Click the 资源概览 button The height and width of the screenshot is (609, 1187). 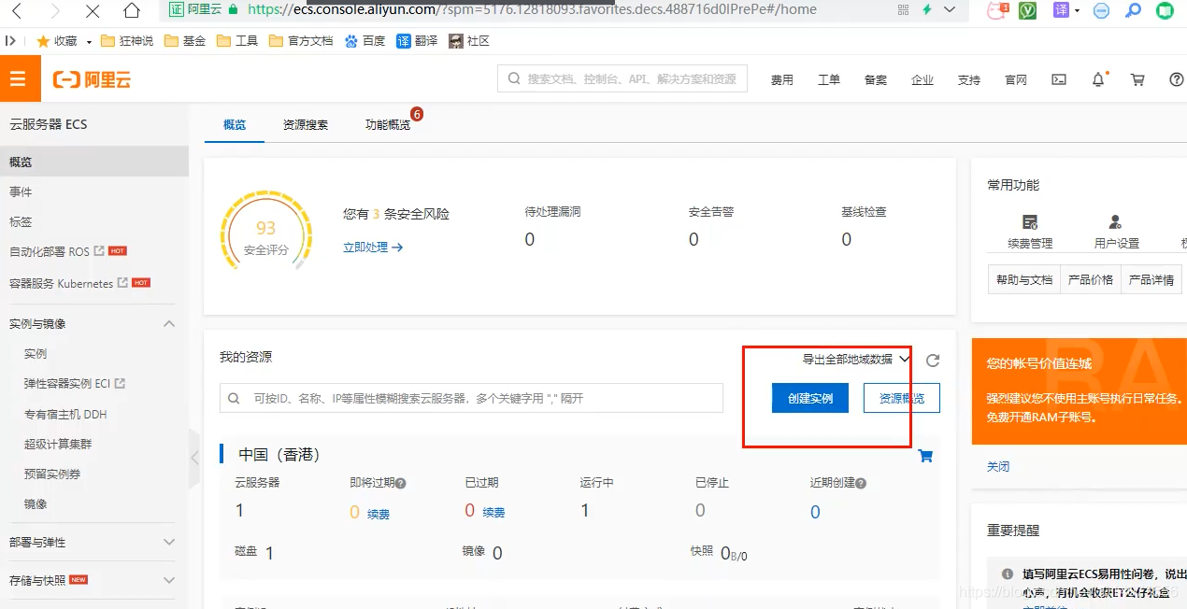click(x=902, y=398)
